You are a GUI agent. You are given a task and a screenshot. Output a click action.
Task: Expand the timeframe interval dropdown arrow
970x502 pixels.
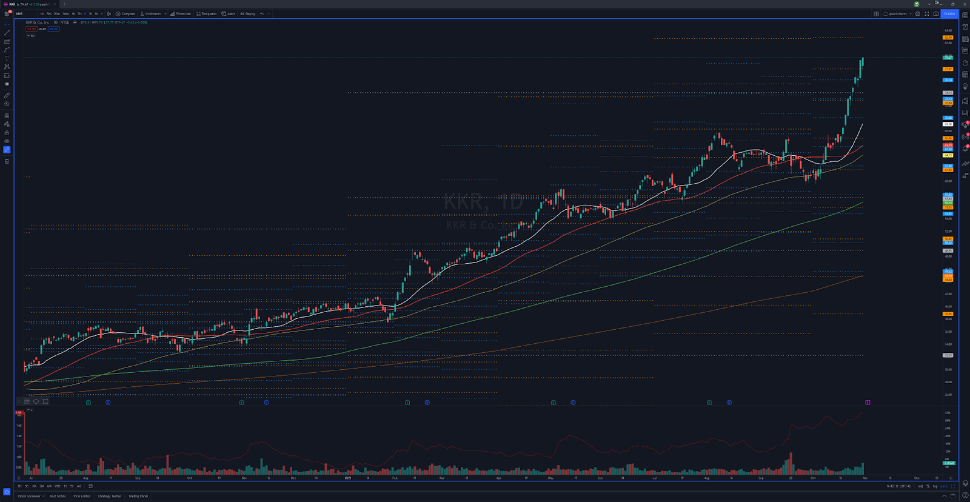pos(101,13)
